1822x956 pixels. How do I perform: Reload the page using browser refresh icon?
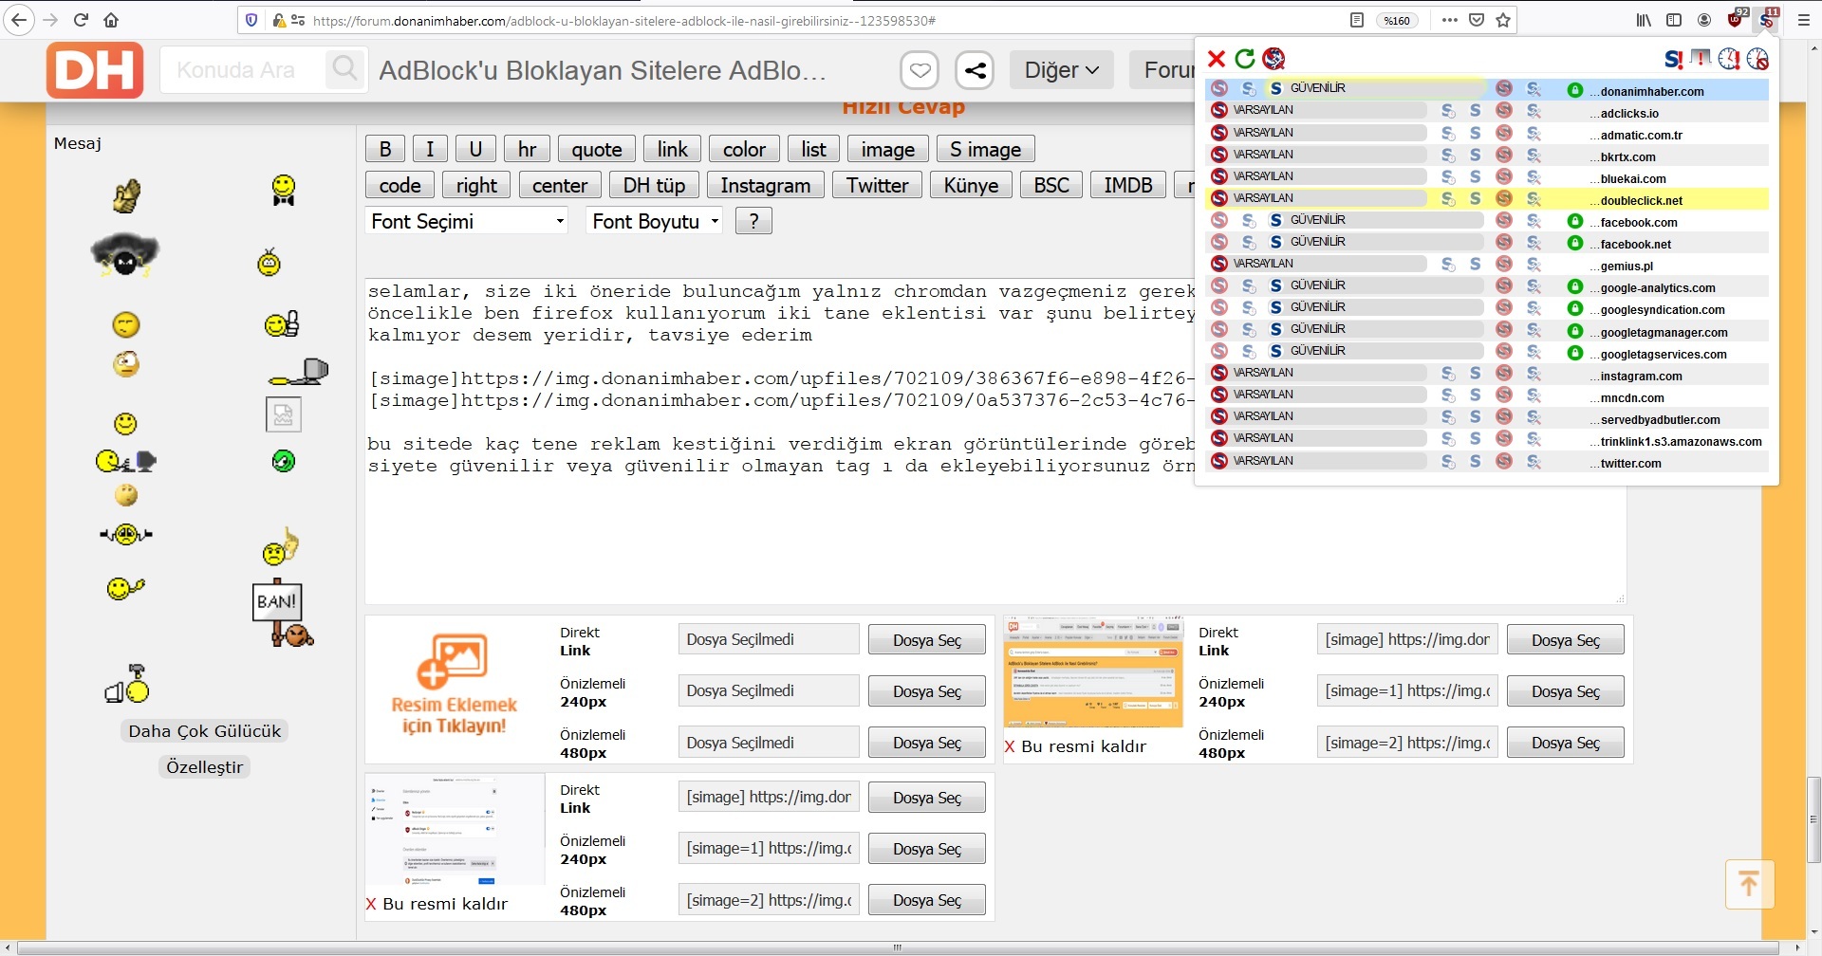(x=81, y=20)
